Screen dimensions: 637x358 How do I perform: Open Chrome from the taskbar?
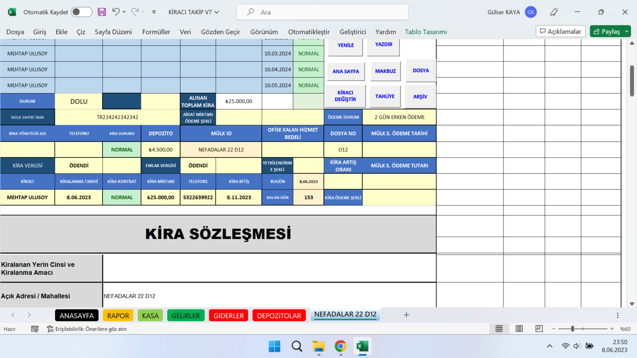340,346
